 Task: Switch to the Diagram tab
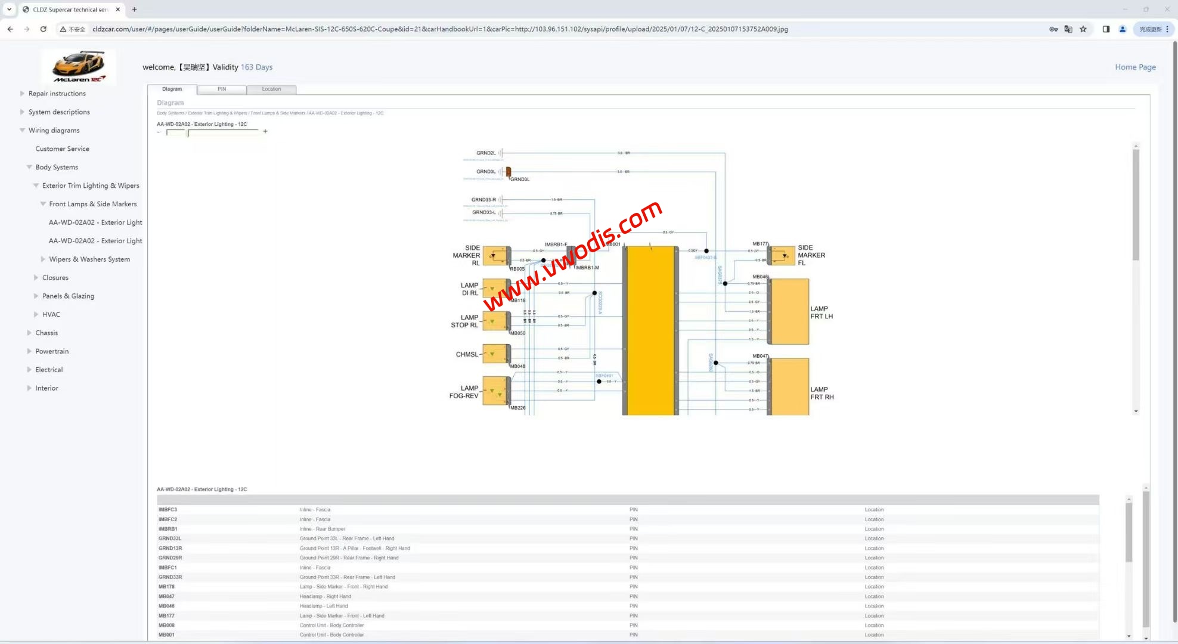[x=172, y=89]
